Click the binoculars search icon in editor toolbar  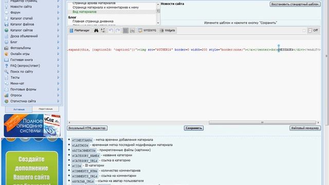pos(96,30)
